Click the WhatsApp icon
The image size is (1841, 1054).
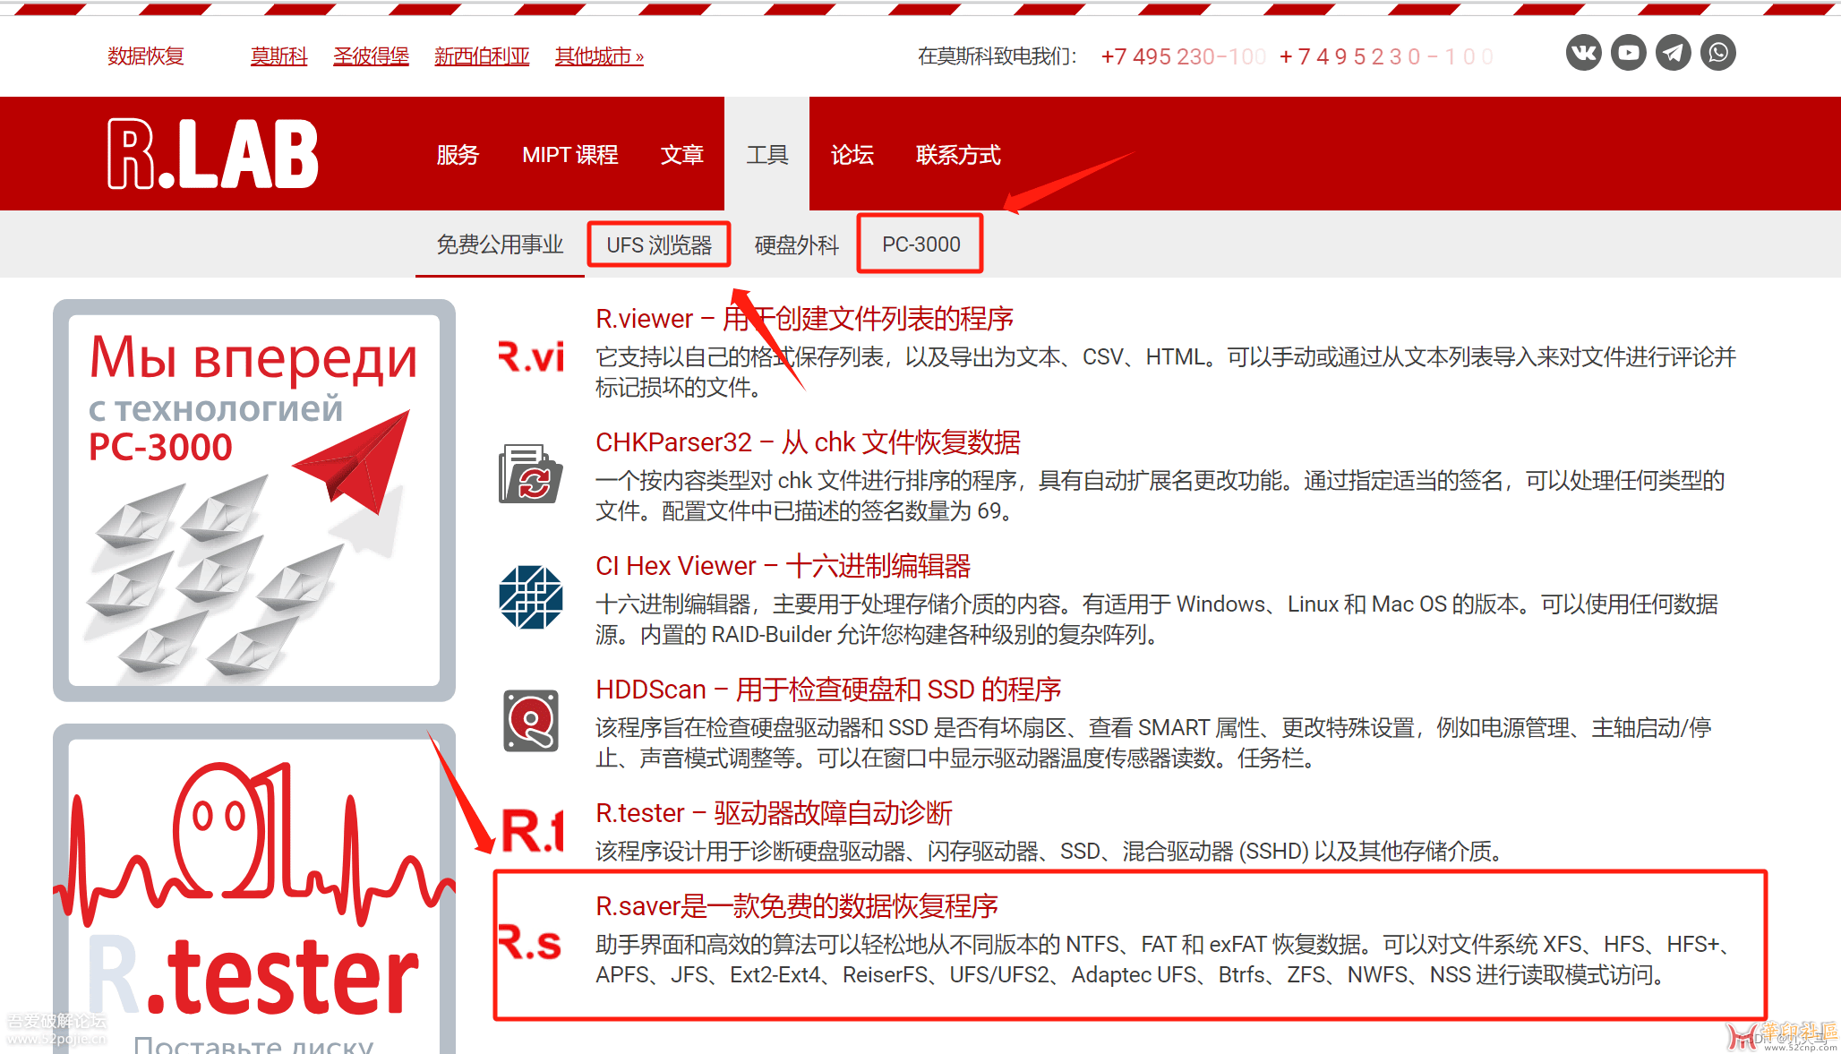tap(1717, 53)
